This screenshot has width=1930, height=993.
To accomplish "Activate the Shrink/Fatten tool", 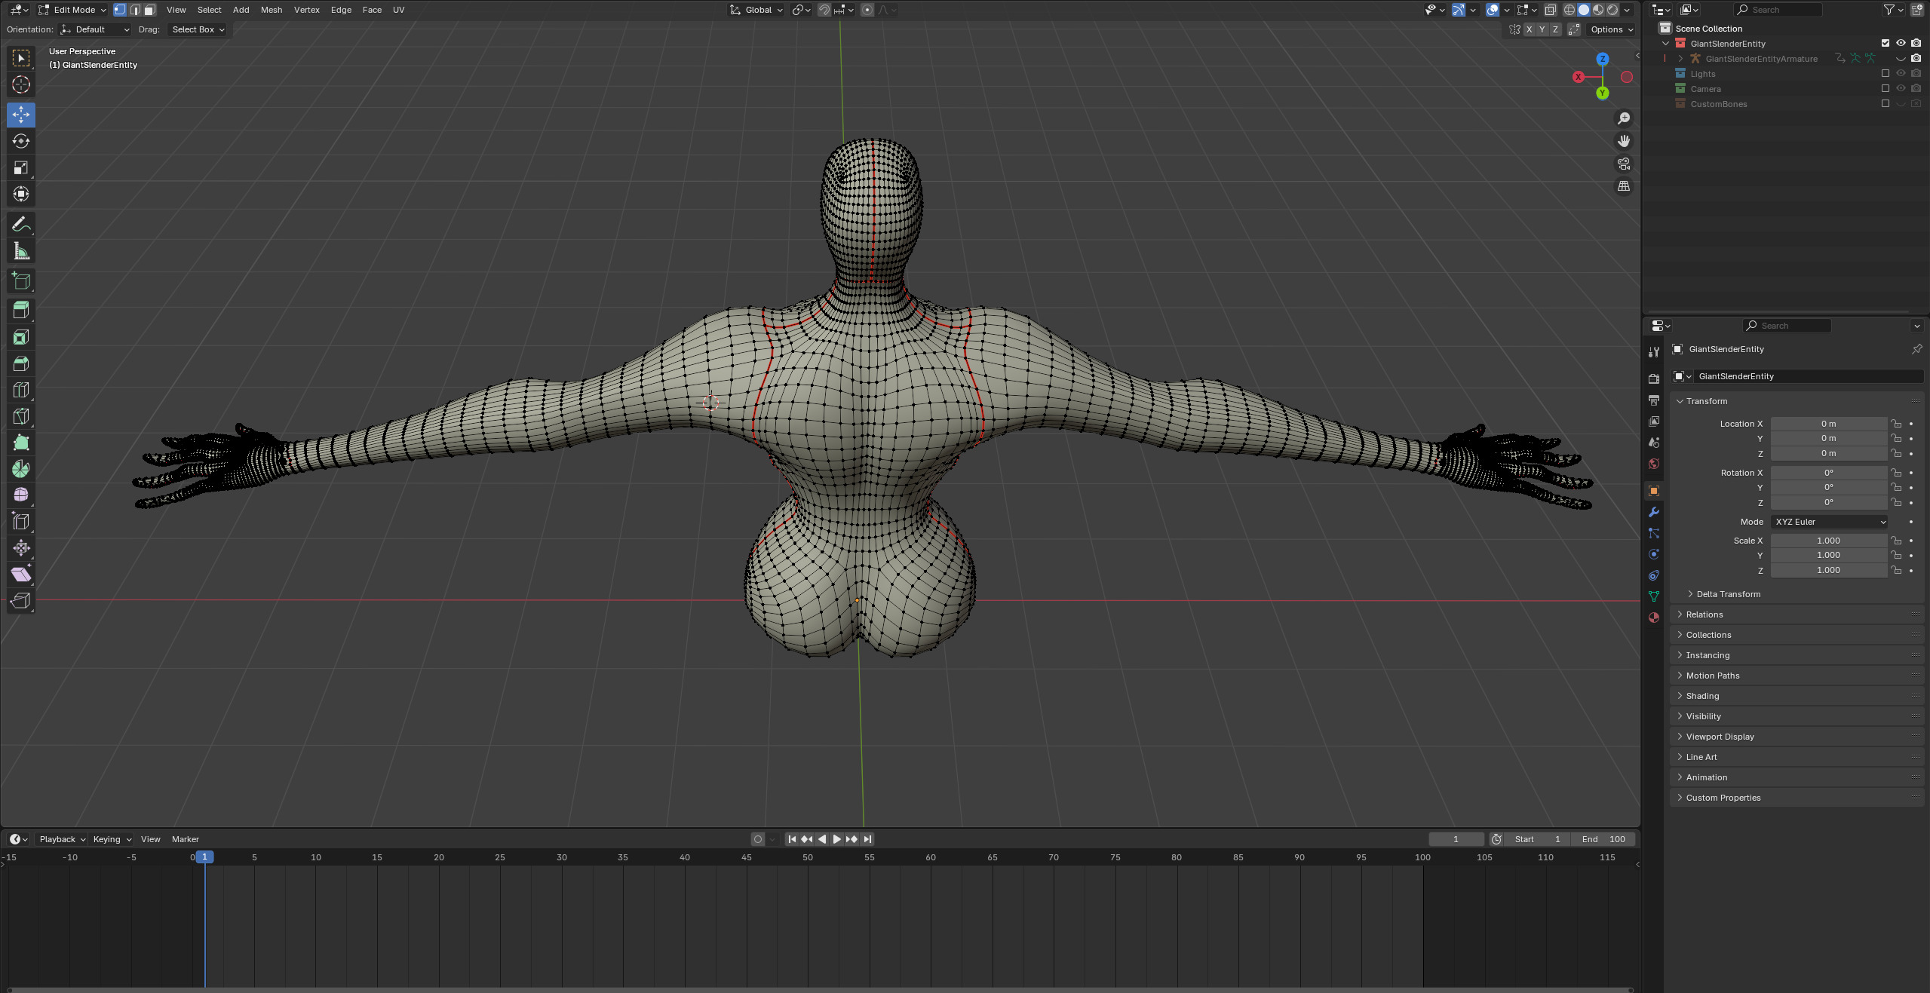I will 21,547.
